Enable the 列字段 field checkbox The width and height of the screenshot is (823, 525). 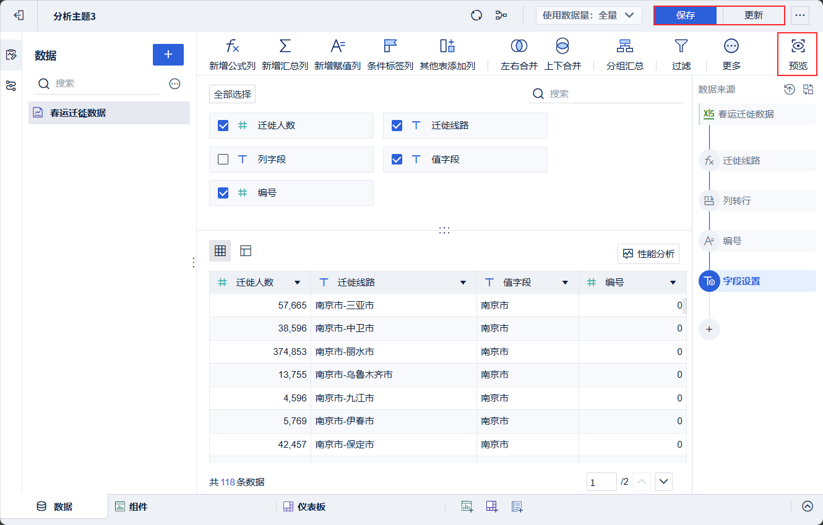223,160
